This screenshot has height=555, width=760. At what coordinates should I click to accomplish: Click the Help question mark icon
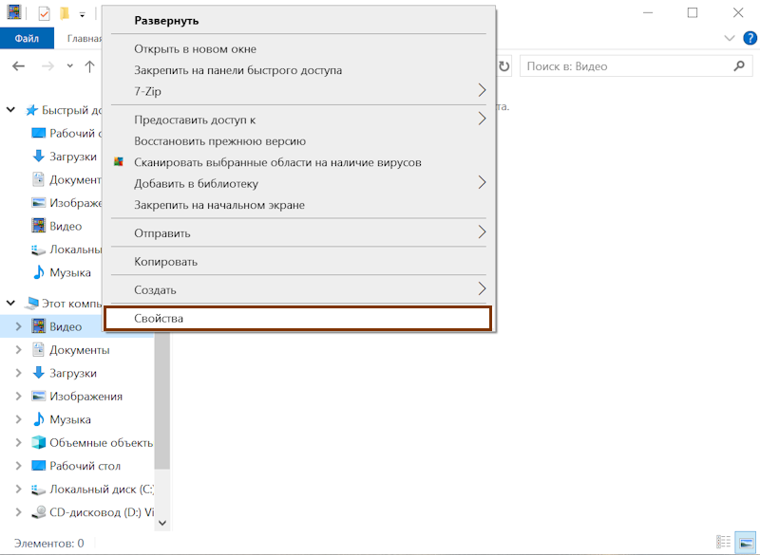748,38
